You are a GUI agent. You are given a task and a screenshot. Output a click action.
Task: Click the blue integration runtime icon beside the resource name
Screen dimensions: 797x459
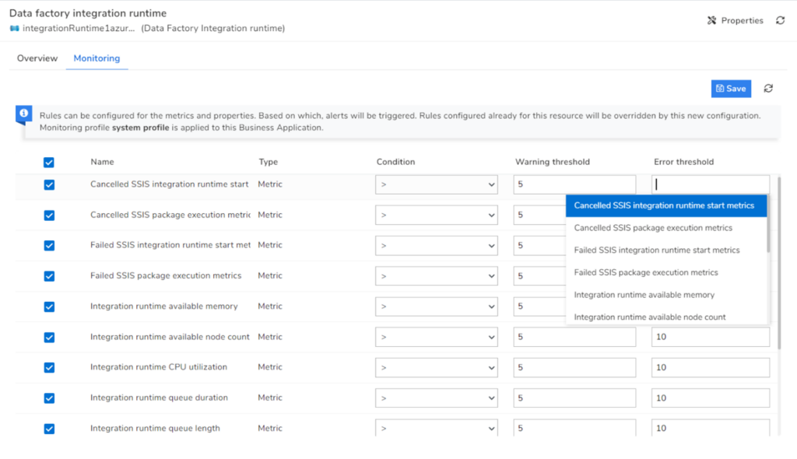[x=13, y=28]
